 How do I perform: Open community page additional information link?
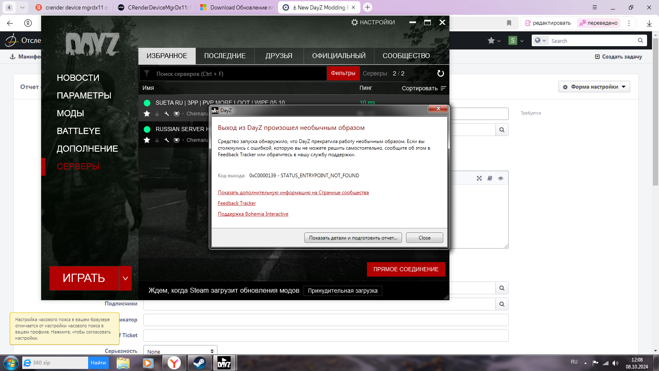point(293,193)
